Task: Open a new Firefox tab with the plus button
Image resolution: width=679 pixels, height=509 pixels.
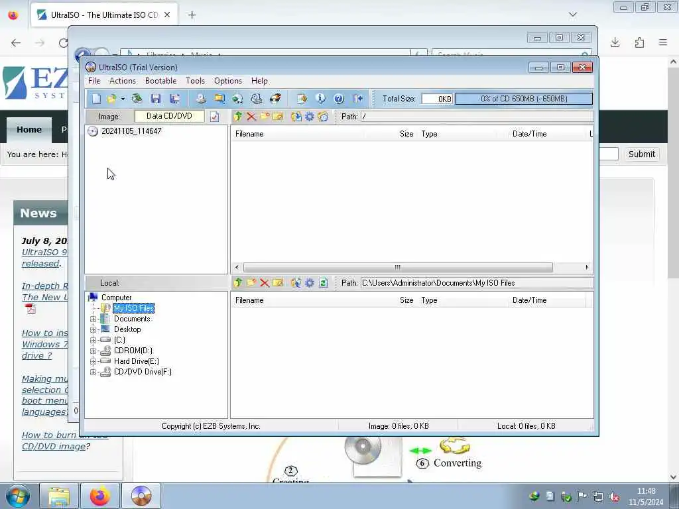Action: (192, 15)
